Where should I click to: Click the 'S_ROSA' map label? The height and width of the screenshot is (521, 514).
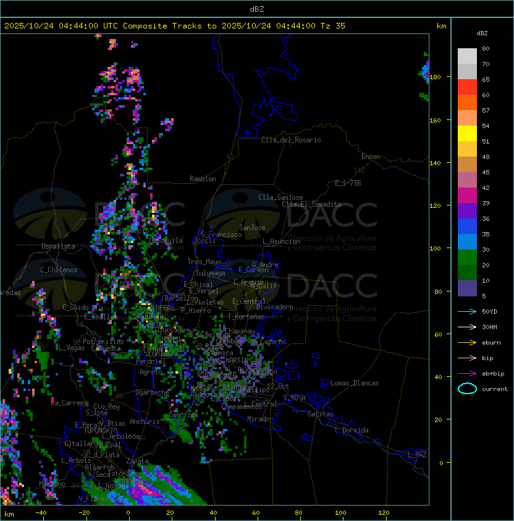point(294,398)
